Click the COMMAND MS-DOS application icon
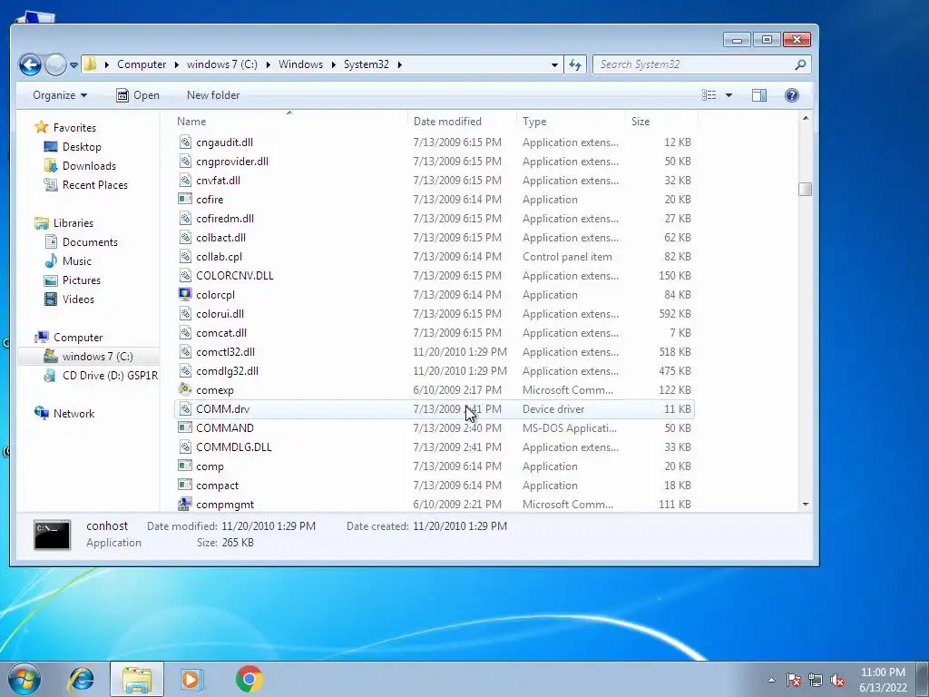 185,428
